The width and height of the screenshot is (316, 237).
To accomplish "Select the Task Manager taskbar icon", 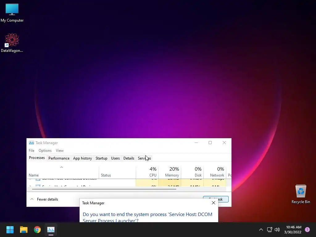I will 51,230.
